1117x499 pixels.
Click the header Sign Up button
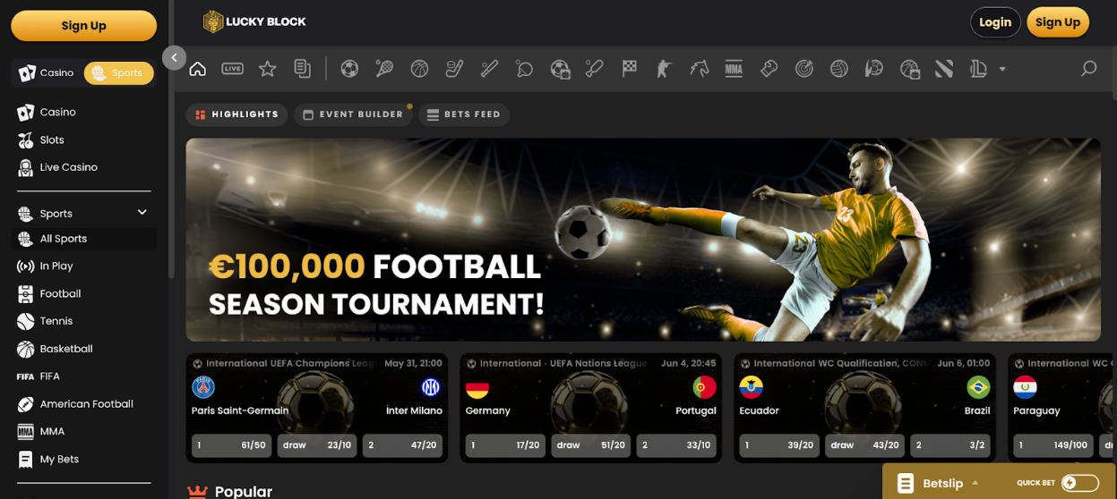pos(1058,22)
